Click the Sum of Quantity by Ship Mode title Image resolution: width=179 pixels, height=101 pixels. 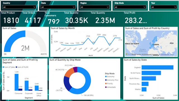tap(65, 60)
